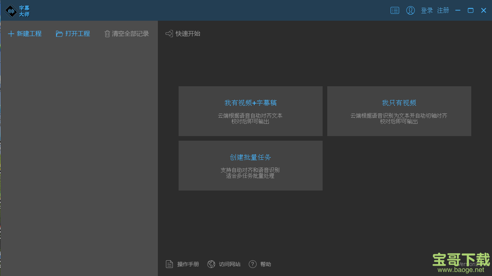492x276 pixels.
Task: Click the 清空全部记录 label
Action: 130,34
